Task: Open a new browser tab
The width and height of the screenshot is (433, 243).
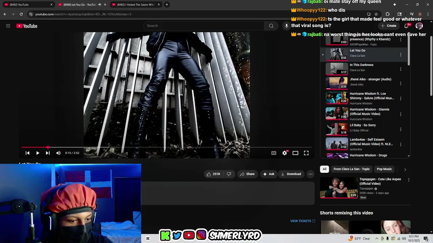Action: tap(167, 5)
